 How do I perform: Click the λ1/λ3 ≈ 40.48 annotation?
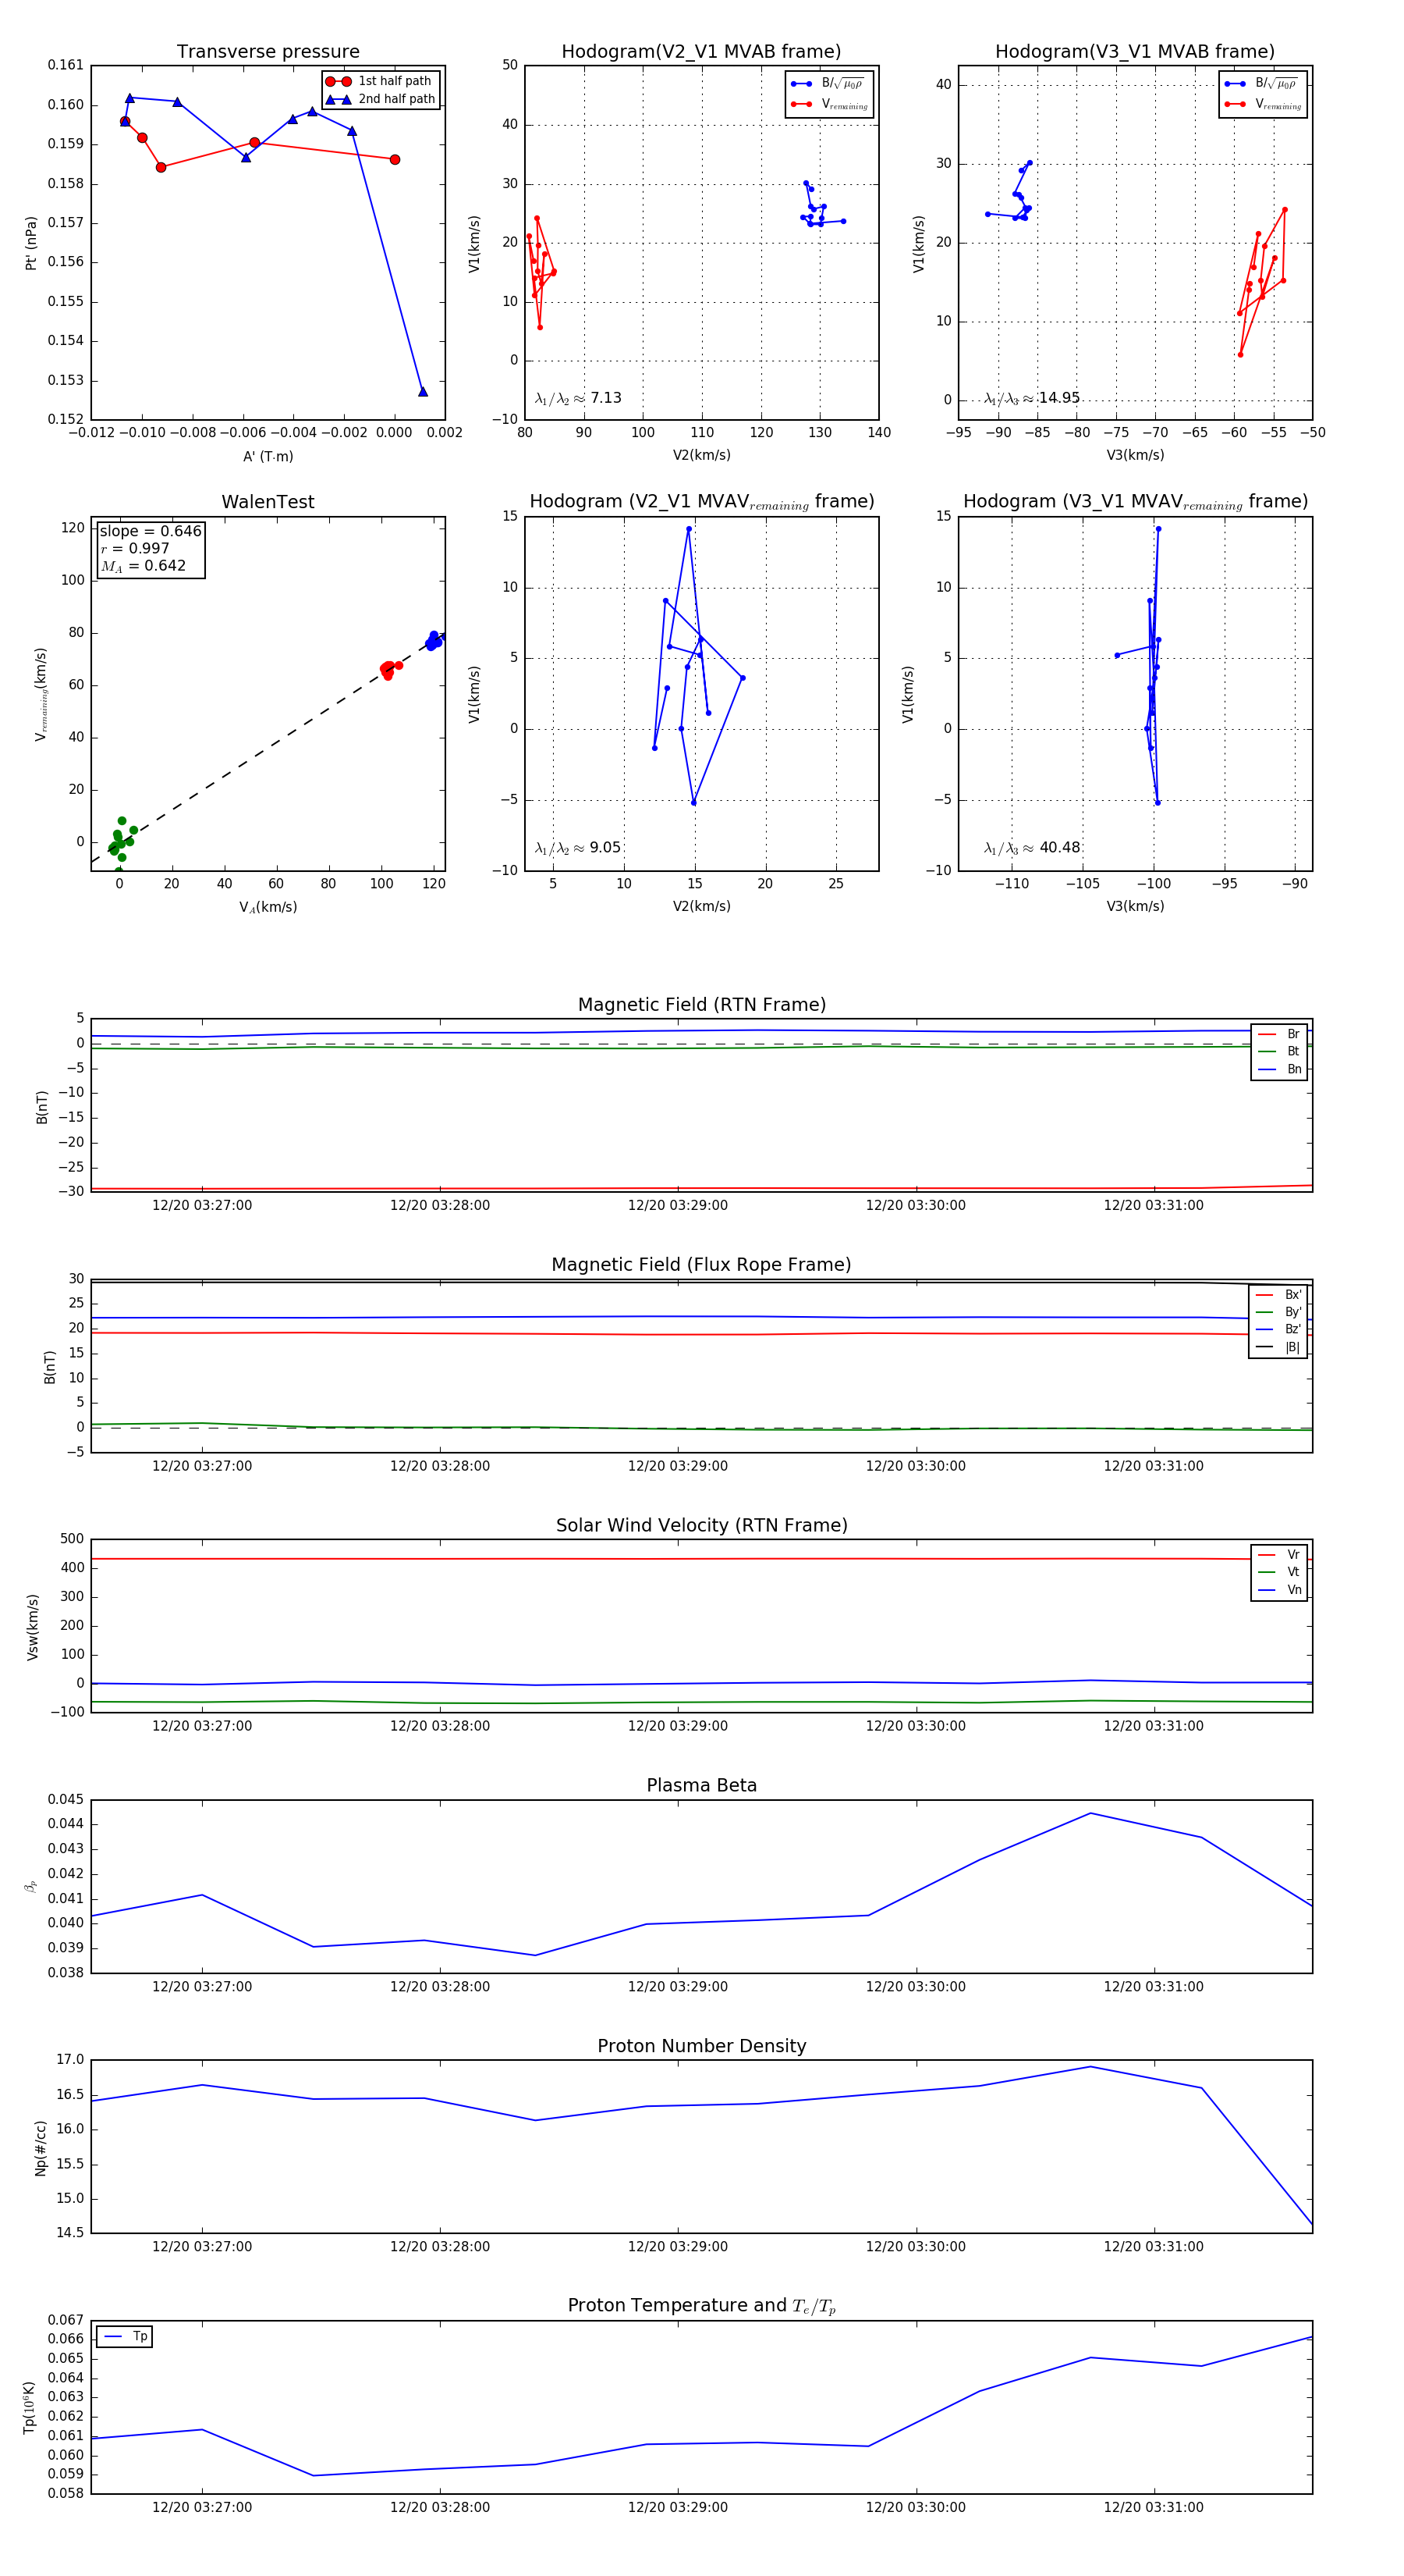pyautogui.click(x=1032, y=848)
